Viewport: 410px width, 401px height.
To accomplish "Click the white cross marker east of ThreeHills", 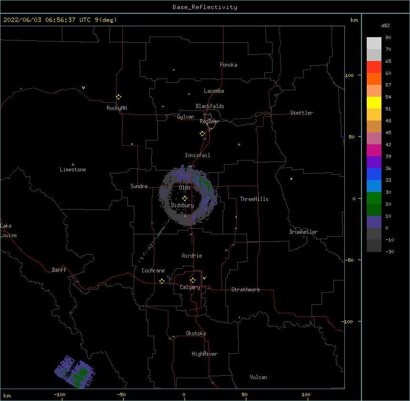I will (291, 179).
